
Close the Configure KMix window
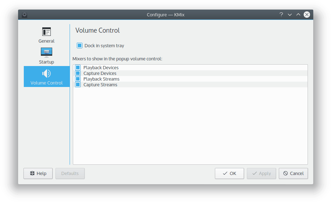[307, 15]
